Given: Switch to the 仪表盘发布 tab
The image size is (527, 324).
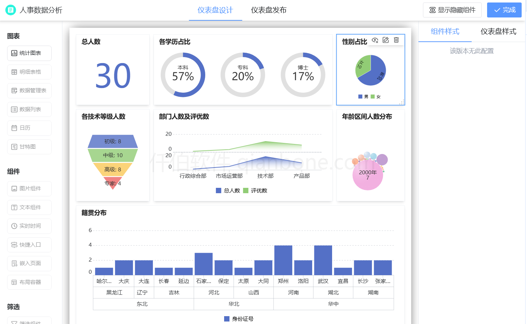Looking at the screenshot, I should pos(268,10).
